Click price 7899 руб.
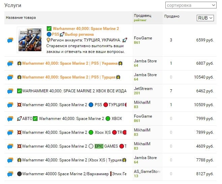Viewport: 222px width, 184px height. coord(205,132)
